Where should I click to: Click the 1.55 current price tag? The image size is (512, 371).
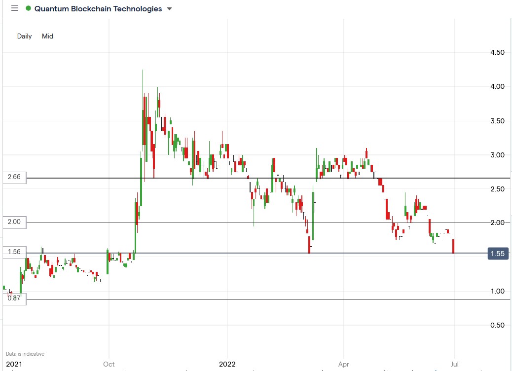tap(498, 254)
